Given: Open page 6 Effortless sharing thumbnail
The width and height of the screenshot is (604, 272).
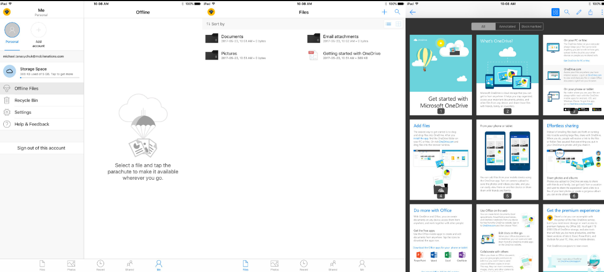Looking at the screenshot, I should 573,159.
